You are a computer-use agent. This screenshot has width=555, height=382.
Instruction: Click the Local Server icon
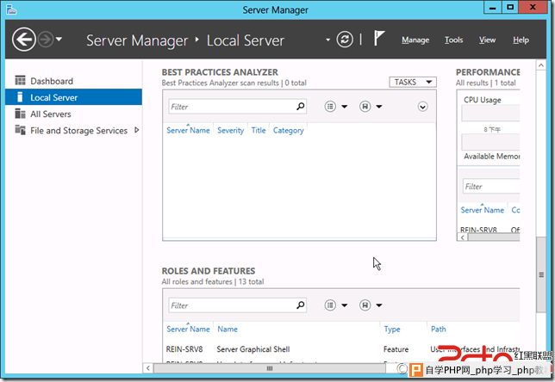20,97
